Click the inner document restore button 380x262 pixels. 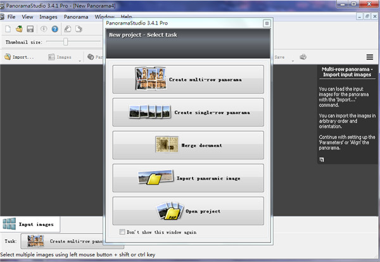pos(367,16)
